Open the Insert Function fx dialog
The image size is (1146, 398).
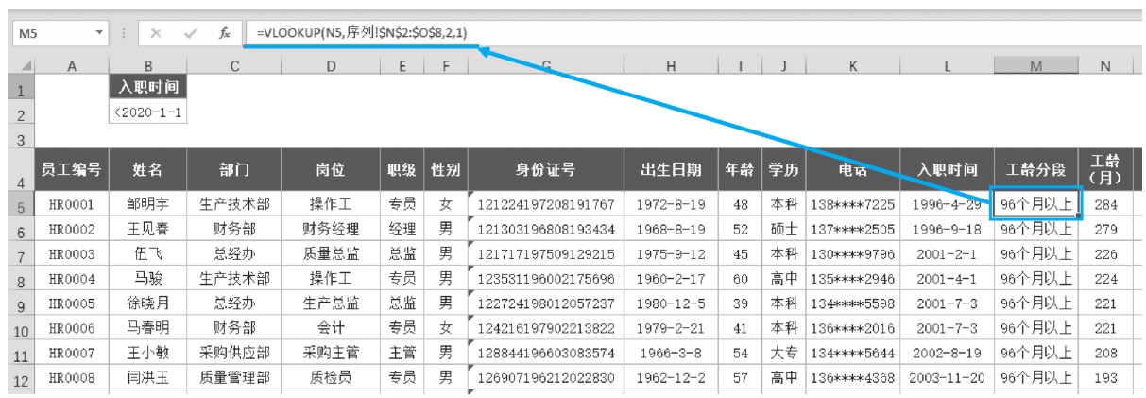point(224,33)
